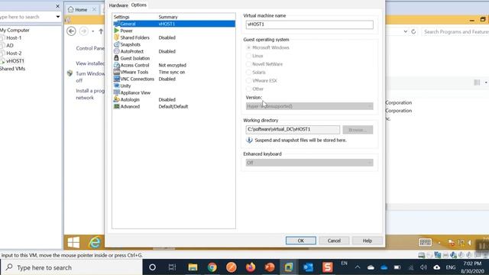
Task: Click Search Programs and Features field
Action: [x=455, y=32]
